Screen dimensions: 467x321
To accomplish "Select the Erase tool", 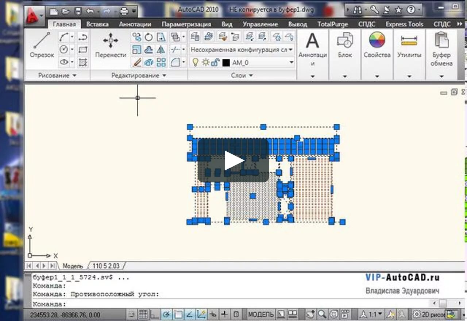I will (137, 62).
